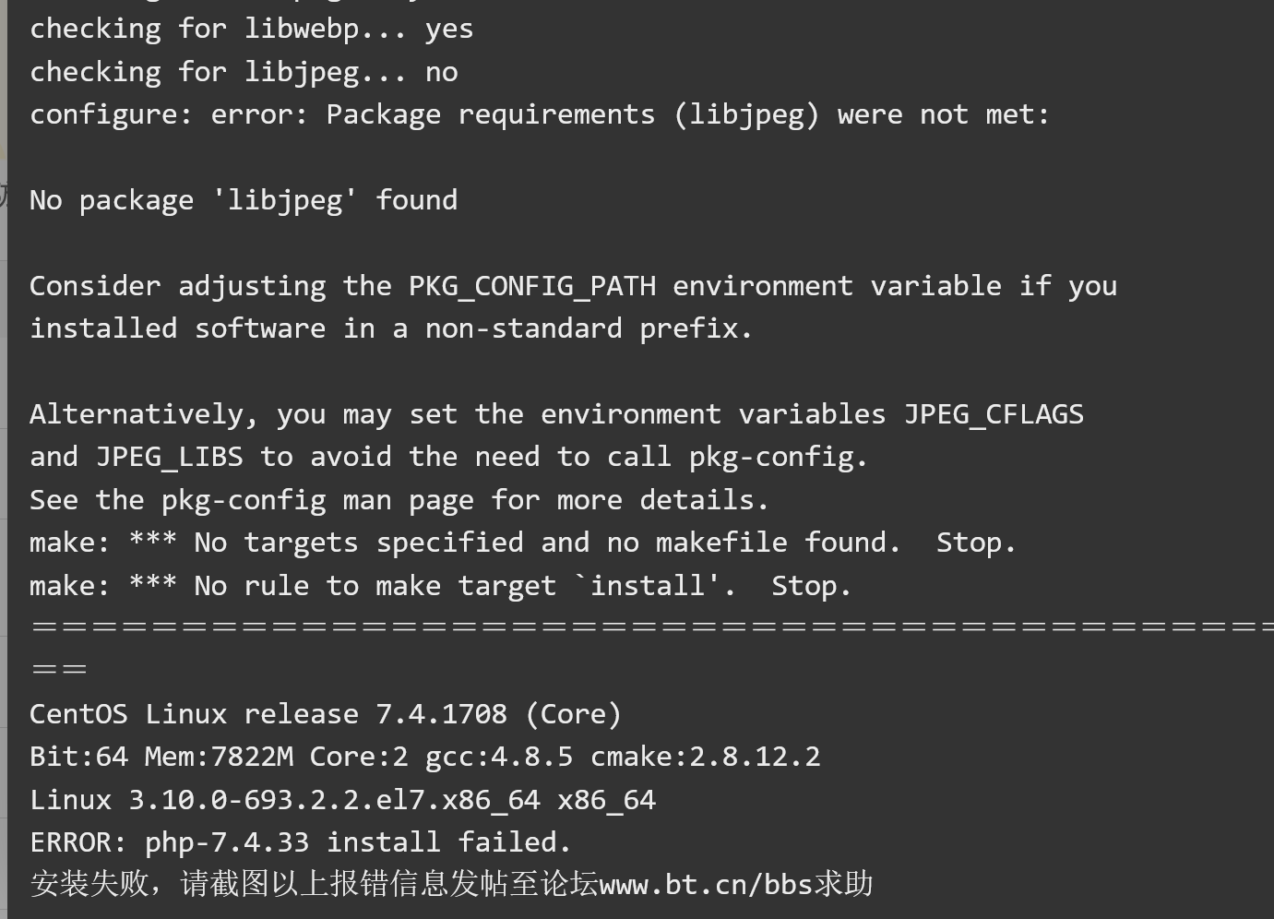Click the 'No targets specified' make line
Screen dimensions: 1274x919
523,543
